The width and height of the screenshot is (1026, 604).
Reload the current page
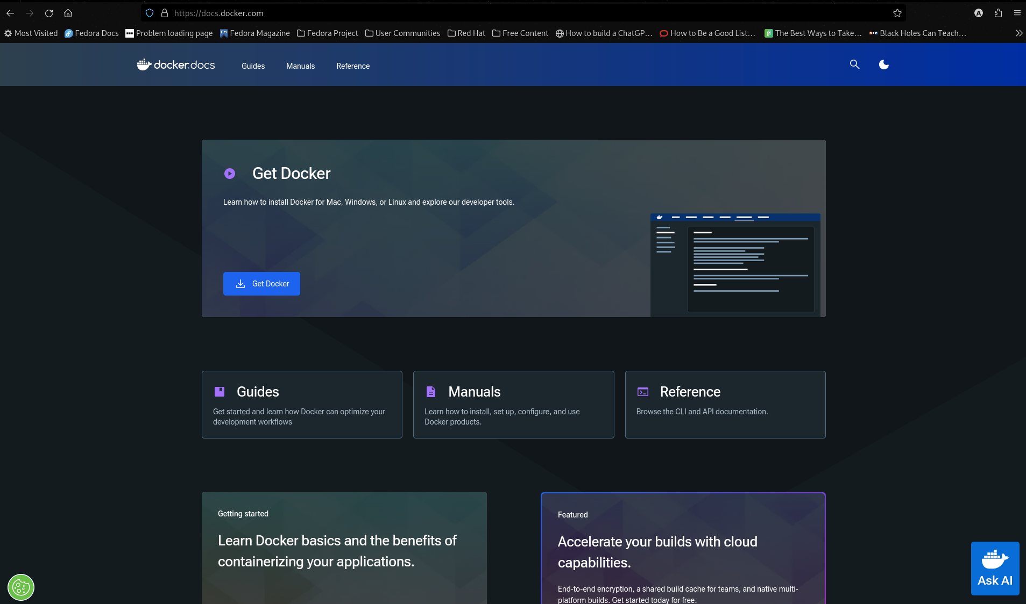(x=49, y=13)
